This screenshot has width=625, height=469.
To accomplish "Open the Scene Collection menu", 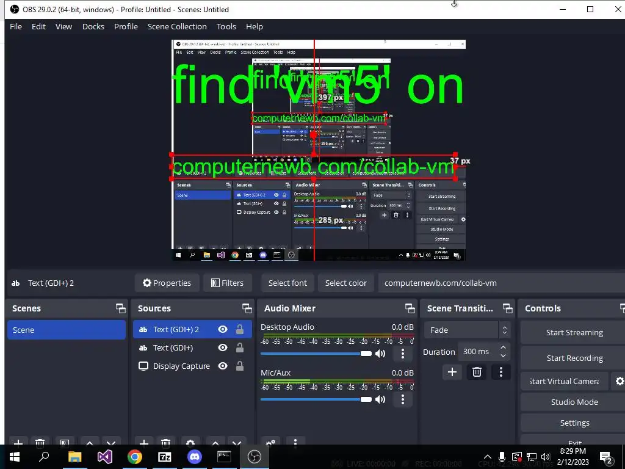I will click(x=177, y=26).
